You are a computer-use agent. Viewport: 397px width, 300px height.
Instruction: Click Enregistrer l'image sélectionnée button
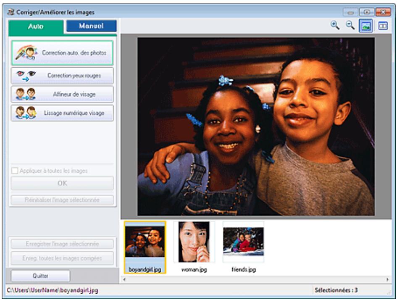click(62, 244)
